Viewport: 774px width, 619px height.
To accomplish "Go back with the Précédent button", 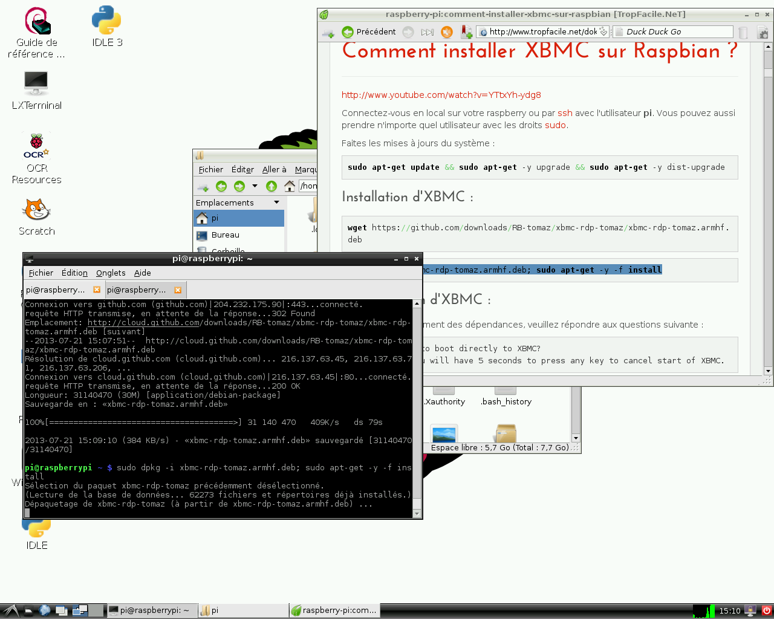I will 369,32.
